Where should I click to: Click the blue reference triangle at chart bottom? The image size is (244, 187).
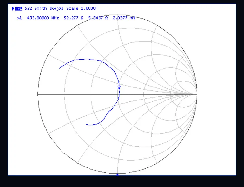coord(118,175)
